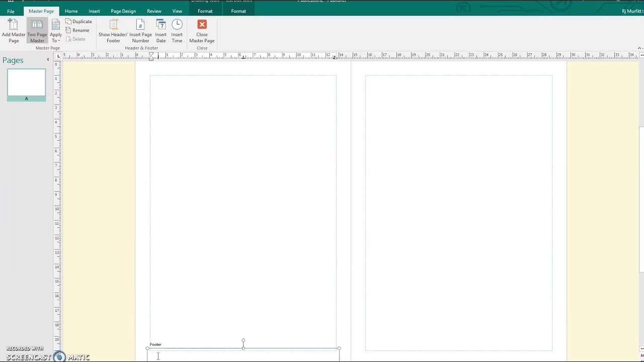Open the File tab
This screenshot has width=644, height=362.
tap(11, 11)
